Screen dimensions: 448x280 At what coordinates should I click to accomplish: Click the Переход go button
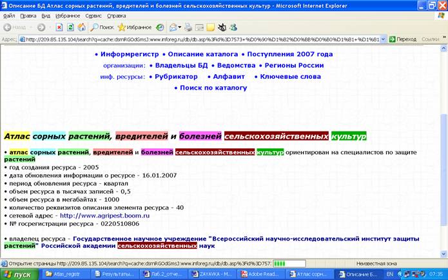tap(402, 39)
